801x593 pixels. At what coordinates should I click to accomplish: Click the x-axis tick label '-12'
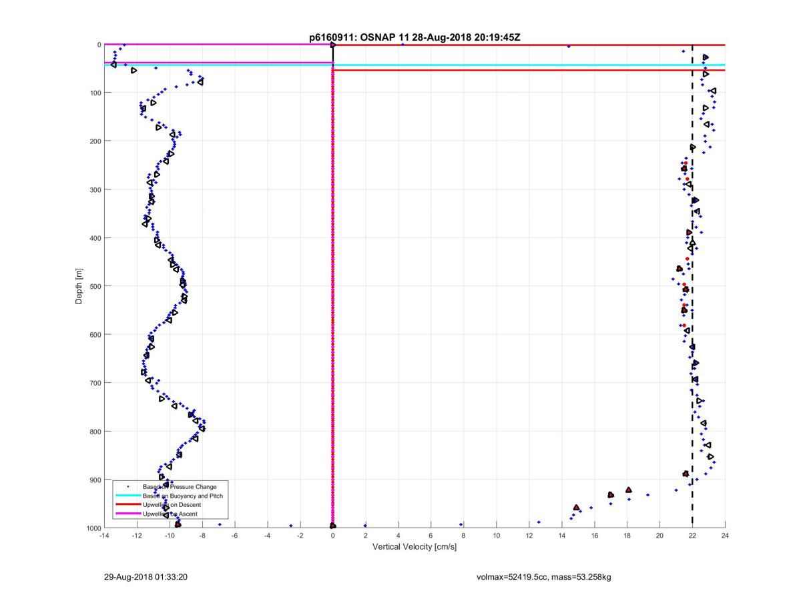point(136,536)
